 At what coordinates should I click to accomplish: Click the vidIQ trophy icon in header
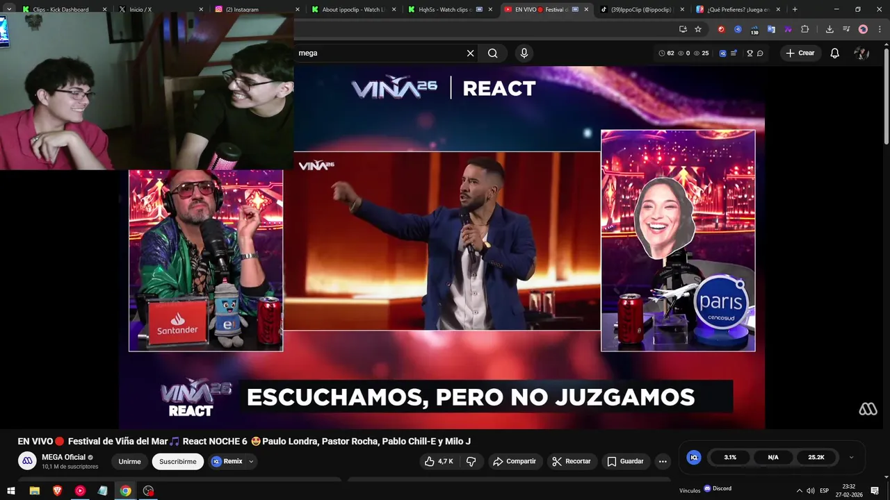coord(750,53)
